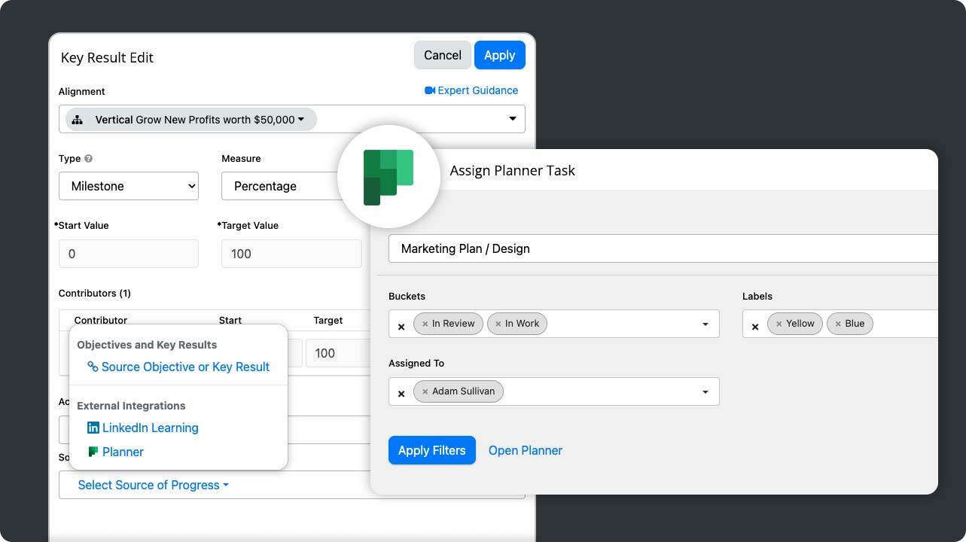This screenshot has width=966, height=542.
Task: Remove the Blue label tag
Action: [x=838, y=324]
